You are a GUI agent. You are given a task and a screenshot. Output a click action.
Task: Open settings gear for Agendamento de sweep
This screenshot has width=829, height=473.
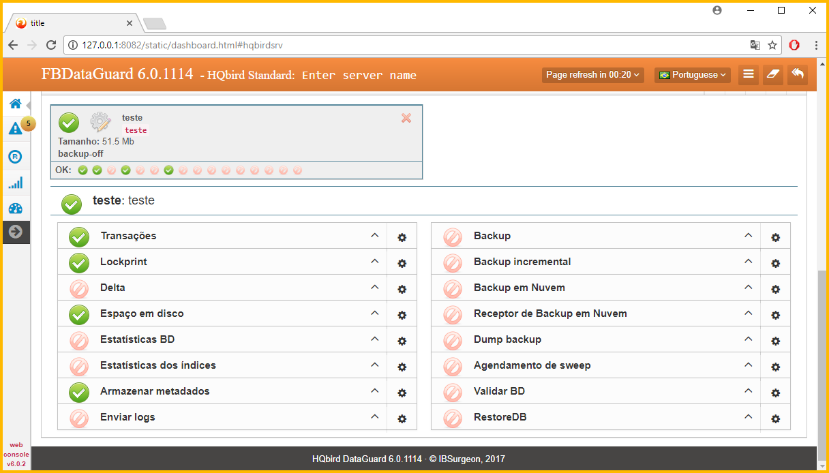pos(776,367)
